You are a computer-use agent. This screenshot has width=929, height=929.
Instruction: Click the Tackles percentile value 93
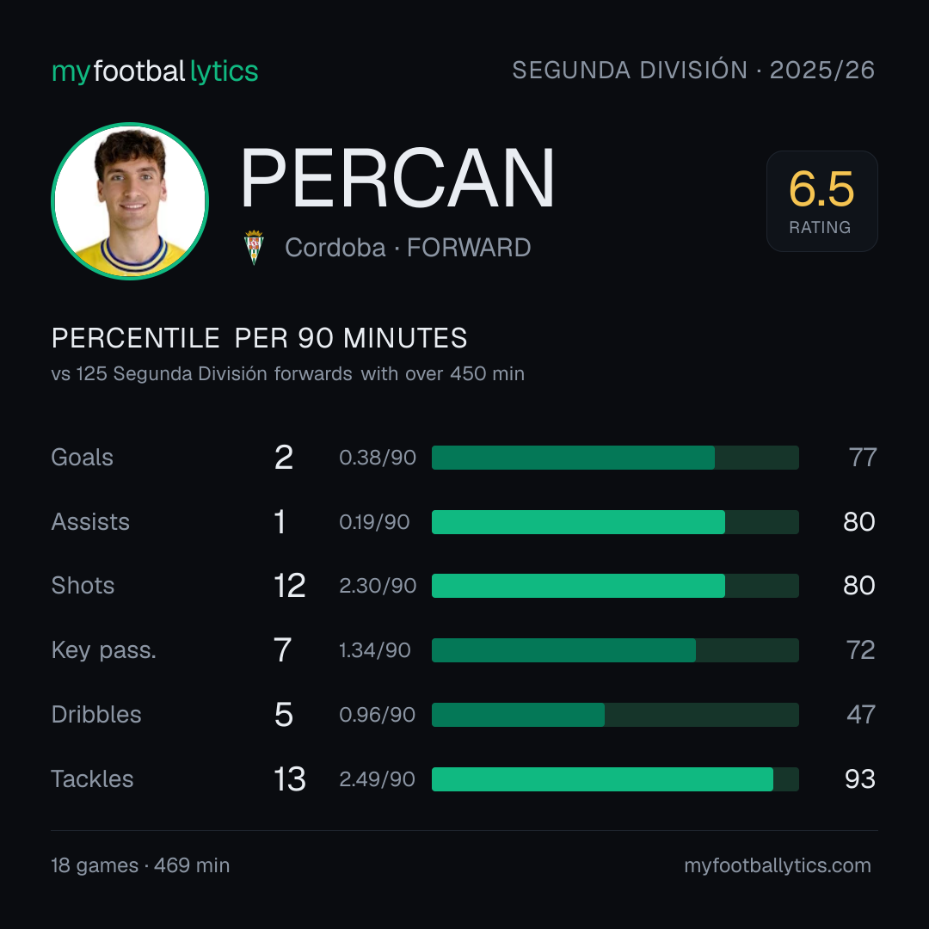click(859, 779)
